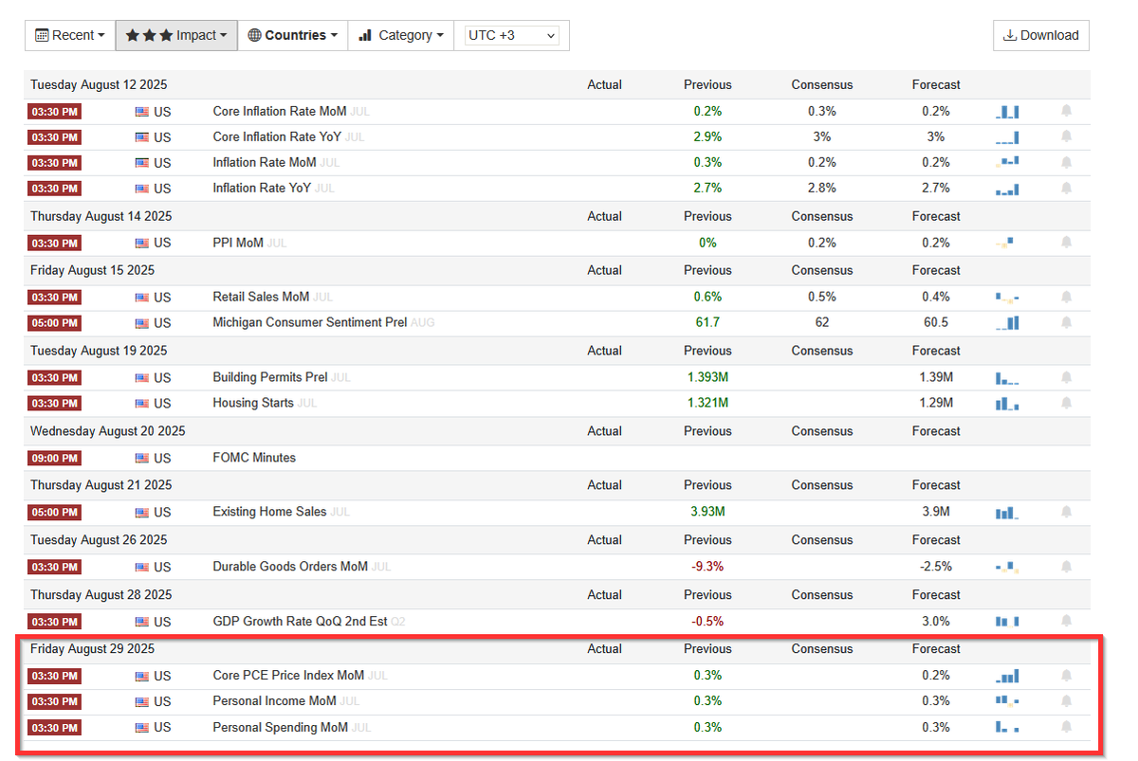Set alert bell for Housing Starts

click(1066, 404)
